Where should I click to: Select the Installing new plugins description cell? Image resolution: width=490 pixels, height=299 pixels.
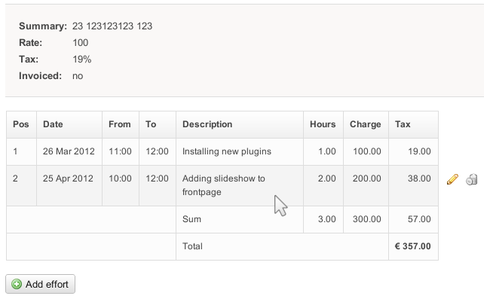tap(240, 151)
